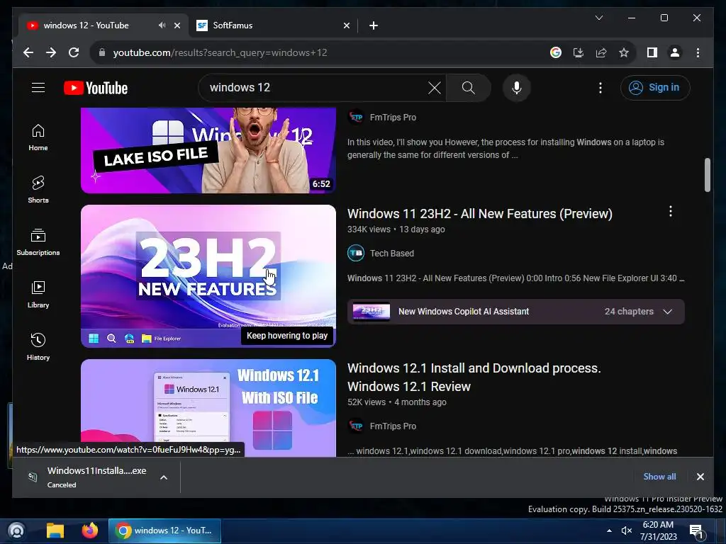Screen dimensions: 726x544
Task: Open the taskbar Start button
Action: (x=17, y=531)
